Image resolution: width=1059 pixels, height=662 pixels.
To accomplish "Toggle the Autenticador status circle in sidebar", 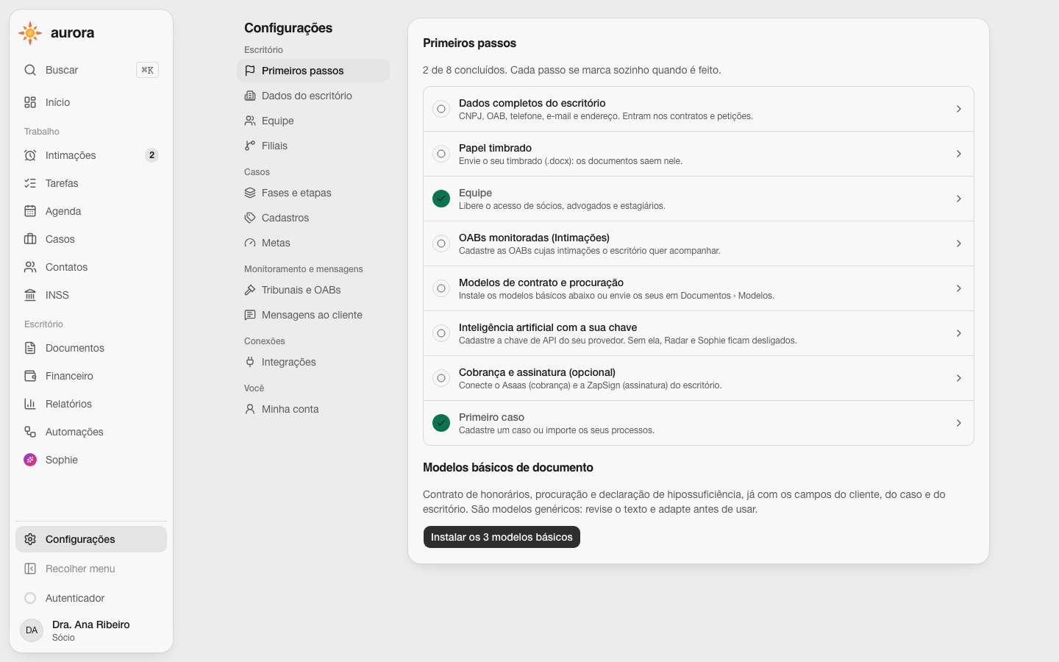I will coord(30,598).
